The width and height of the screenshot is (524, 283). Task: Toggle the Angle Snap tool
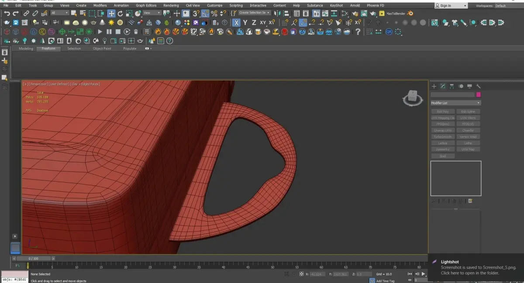205,14
